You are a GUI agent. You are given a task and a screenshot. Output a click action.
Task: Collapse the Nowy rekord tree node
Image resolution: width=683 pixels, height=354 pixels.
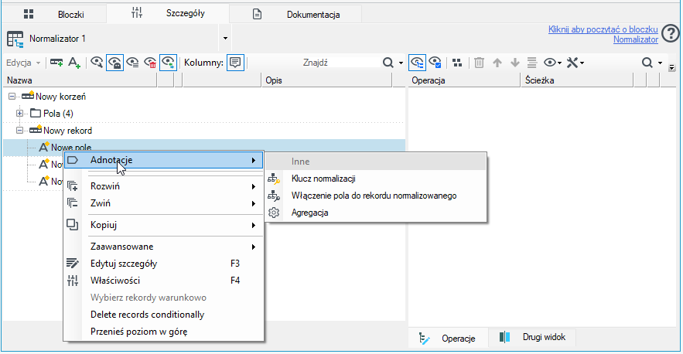pos(19,130)
